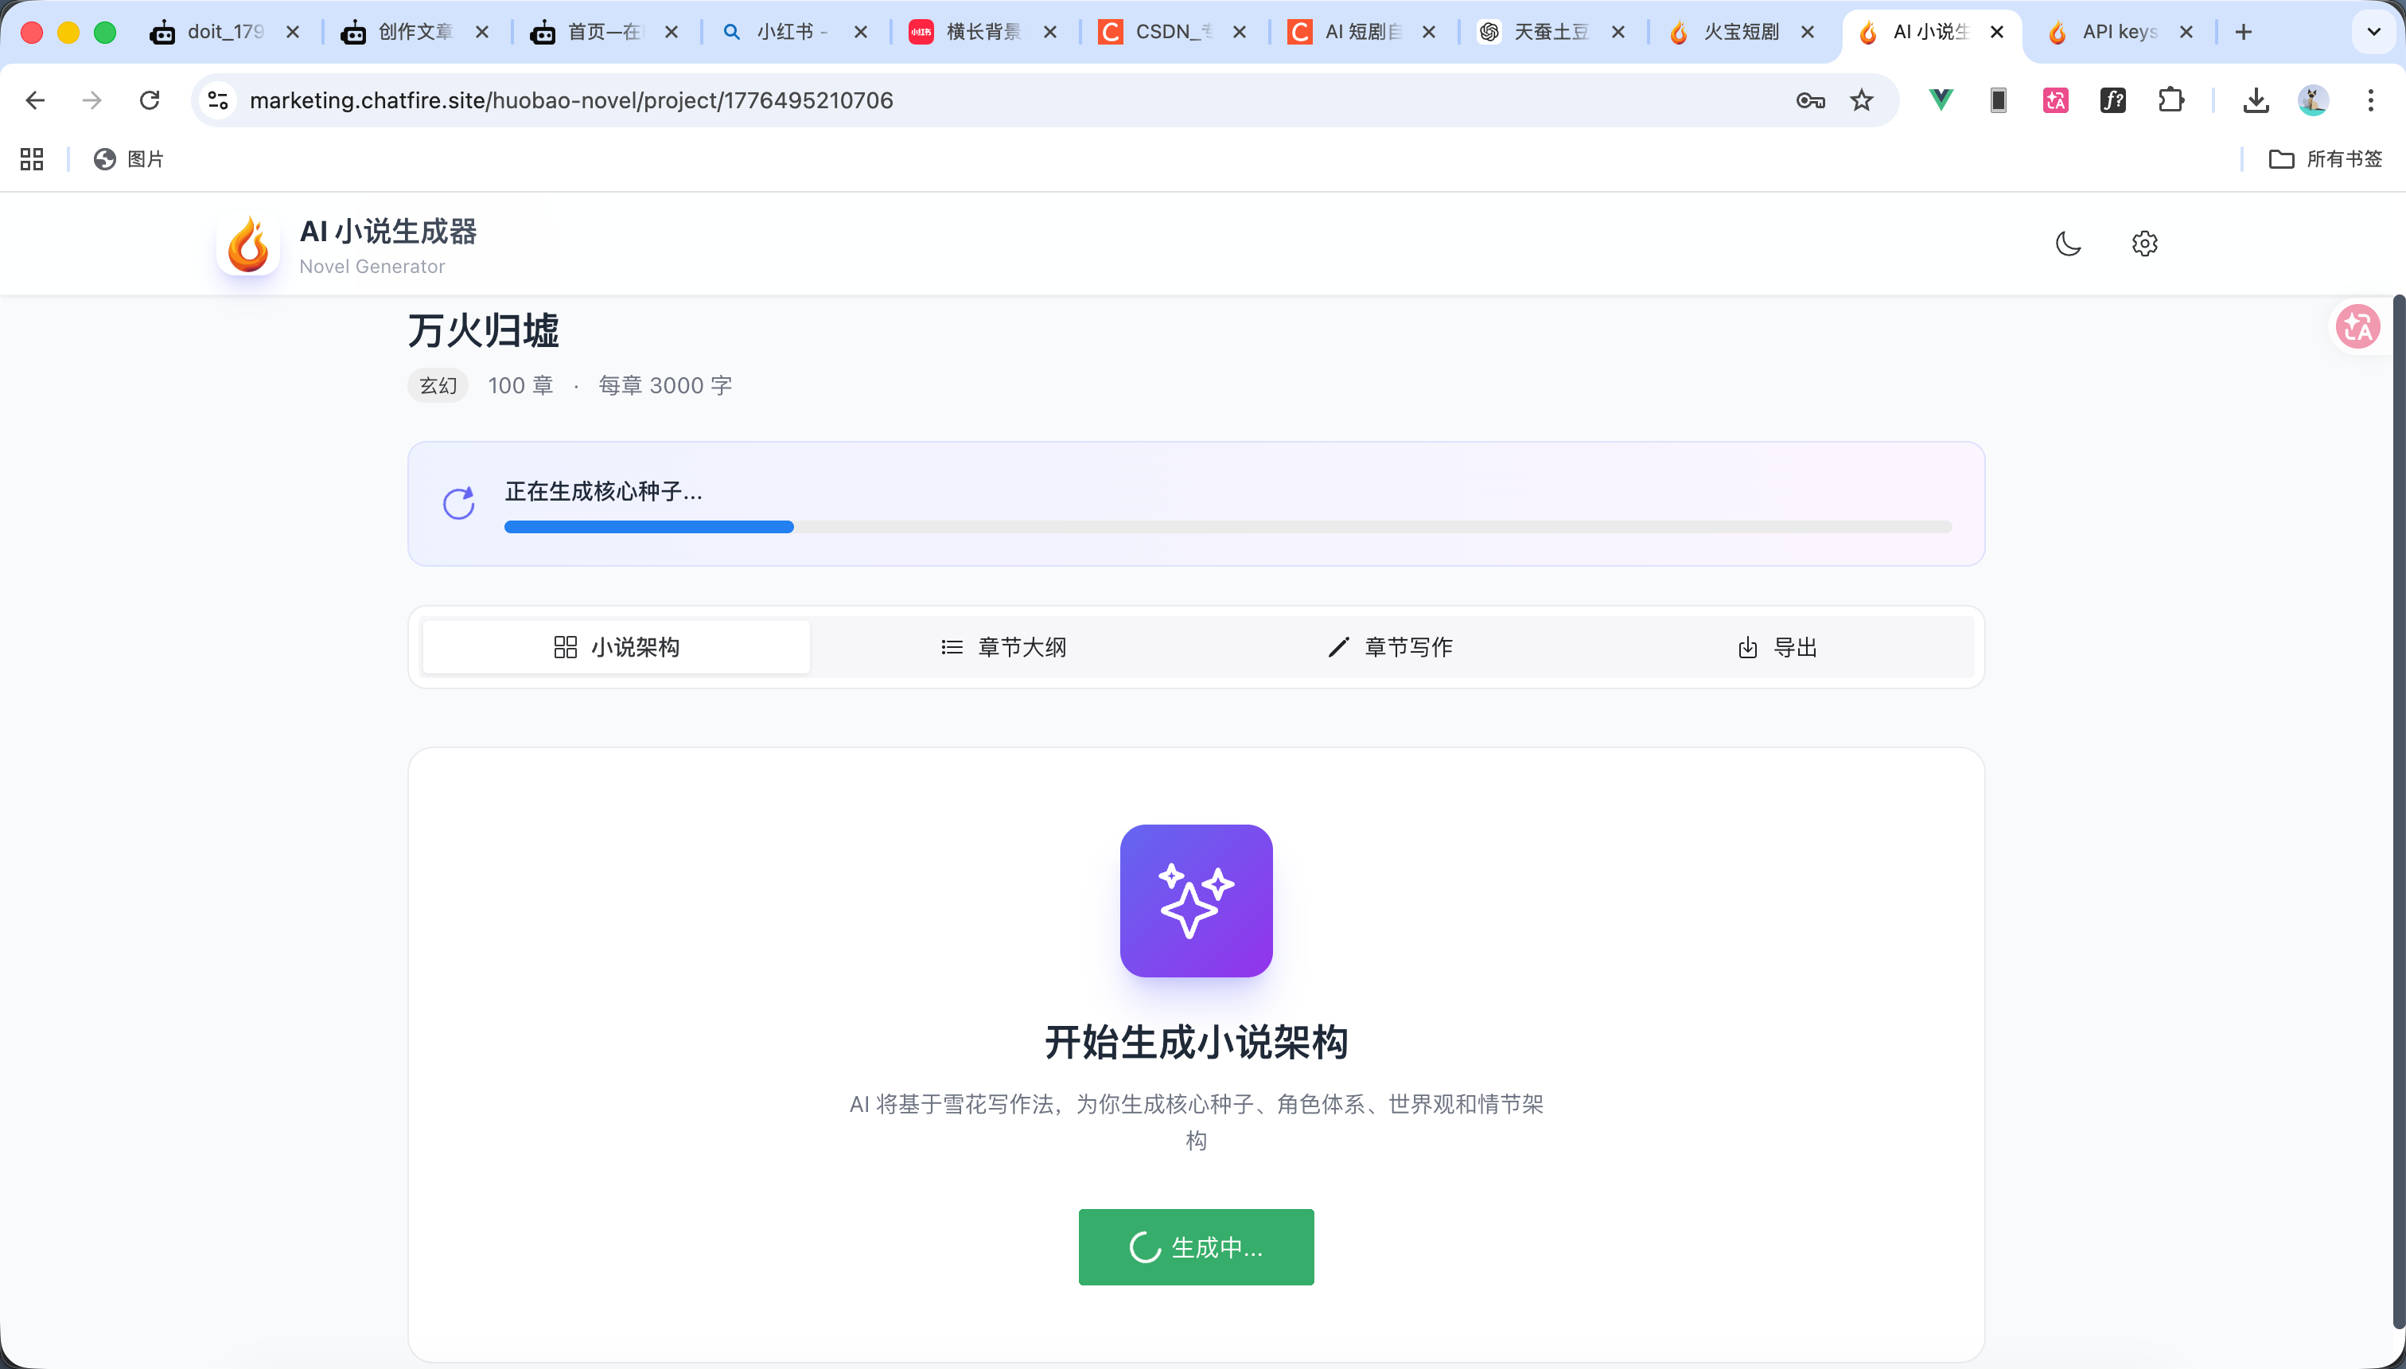This screenshot has height=1369, width=2406.
Task: Open the 火宝短剧 browser tab
Action: click(1739, 32)
